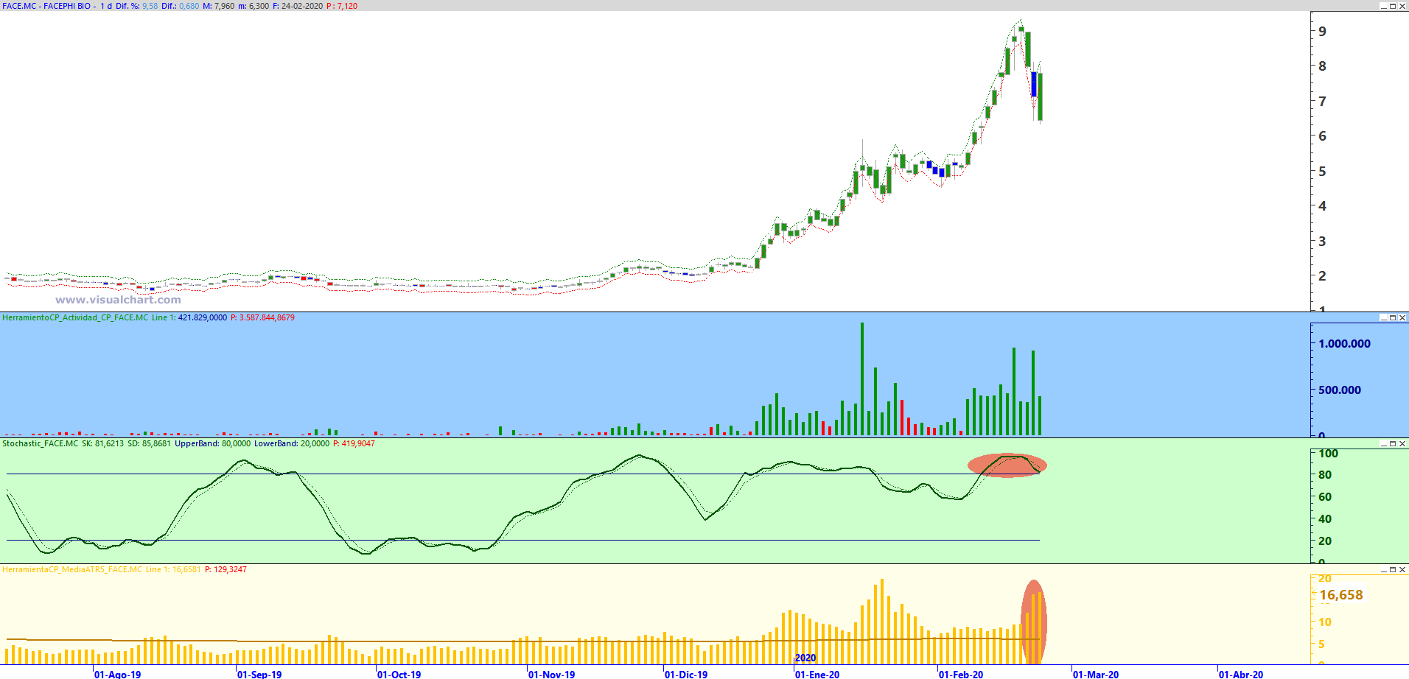
Task: Click the 01-Ene-20 date axis label
Action: (x=817, y=675)
